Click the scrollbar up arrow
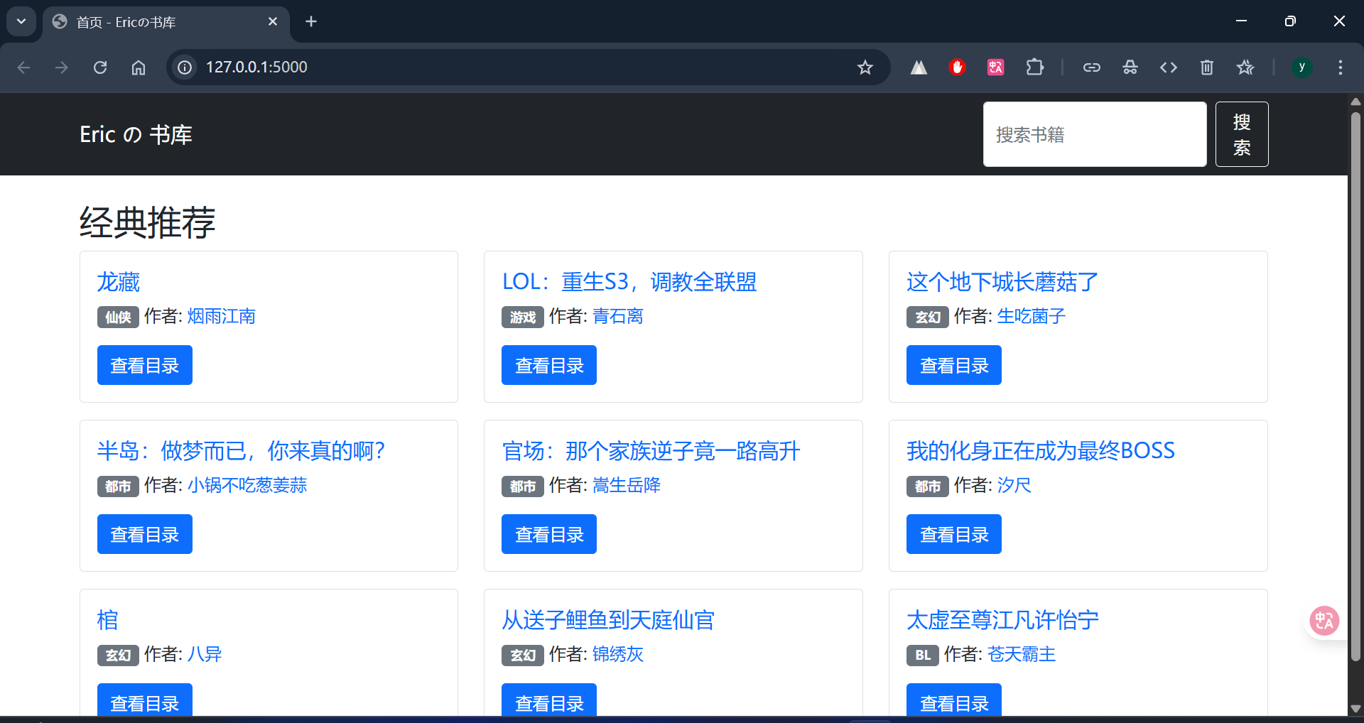 click(1355, 102)
